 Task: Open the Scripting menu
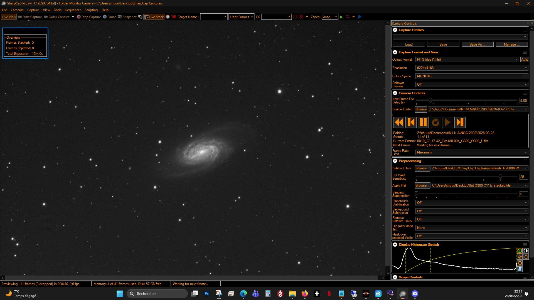coord(91,10)
